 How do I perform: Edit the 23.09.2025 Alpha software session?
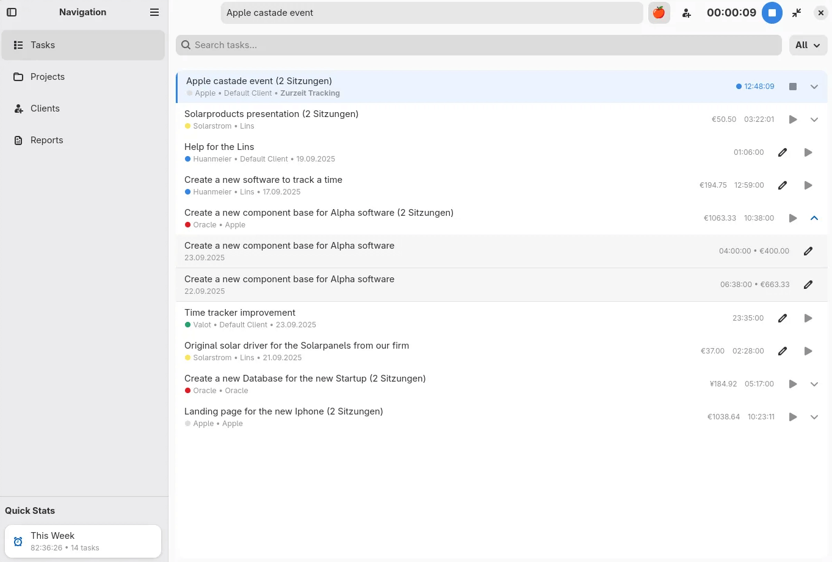click(808, 251)
